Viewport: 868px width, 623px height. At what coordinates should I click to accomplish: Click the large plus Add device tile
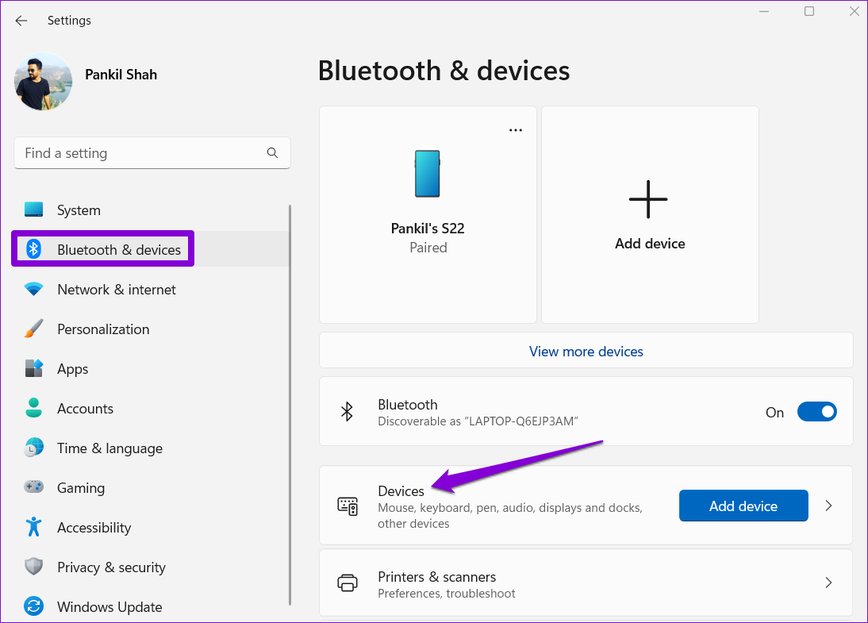pyautogui.click(x=649, y=214)
